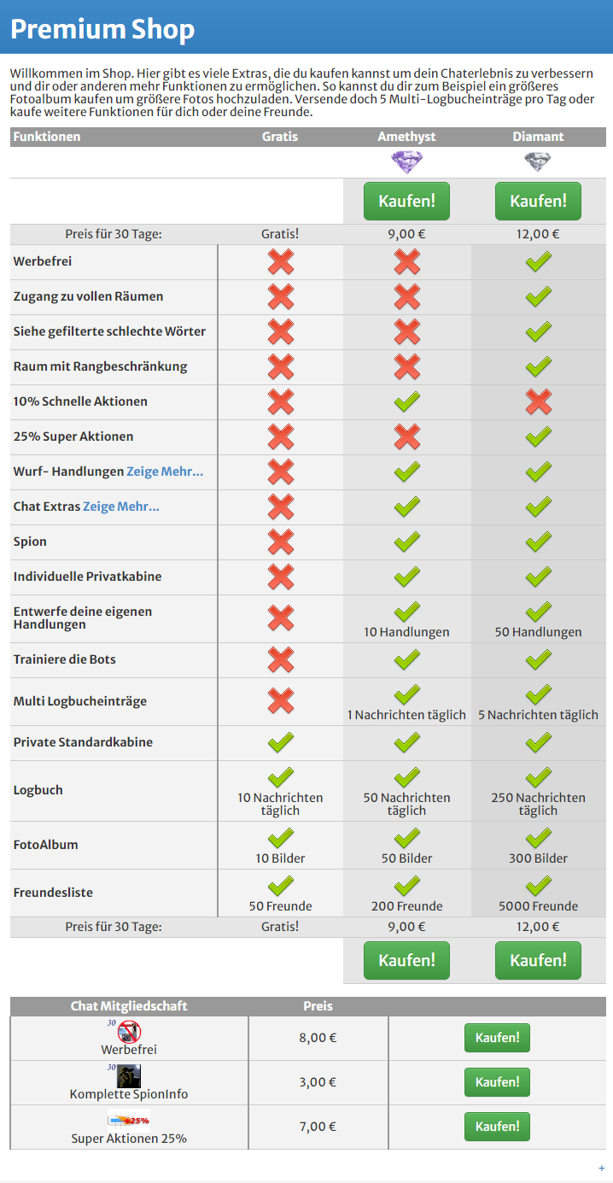Click green check for Private Standardkabine under Gratis

pos(280,742)
